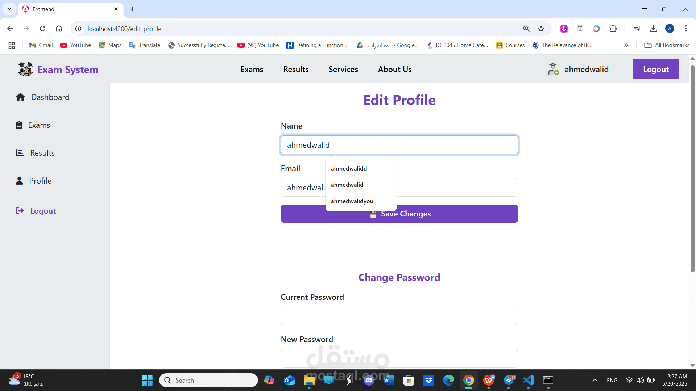The width and height of the screenshot is (696, 391).
Task: Open Visual Studio Code from taskbar
Action: click(x=529, y=380)
